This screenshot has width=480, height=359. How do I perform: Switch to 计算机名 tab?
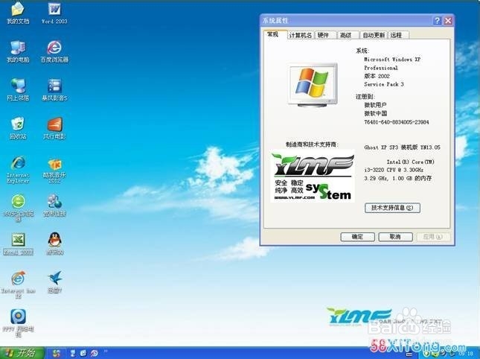click(301, 35)
